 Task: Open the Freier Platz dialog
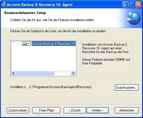(46, 110)
